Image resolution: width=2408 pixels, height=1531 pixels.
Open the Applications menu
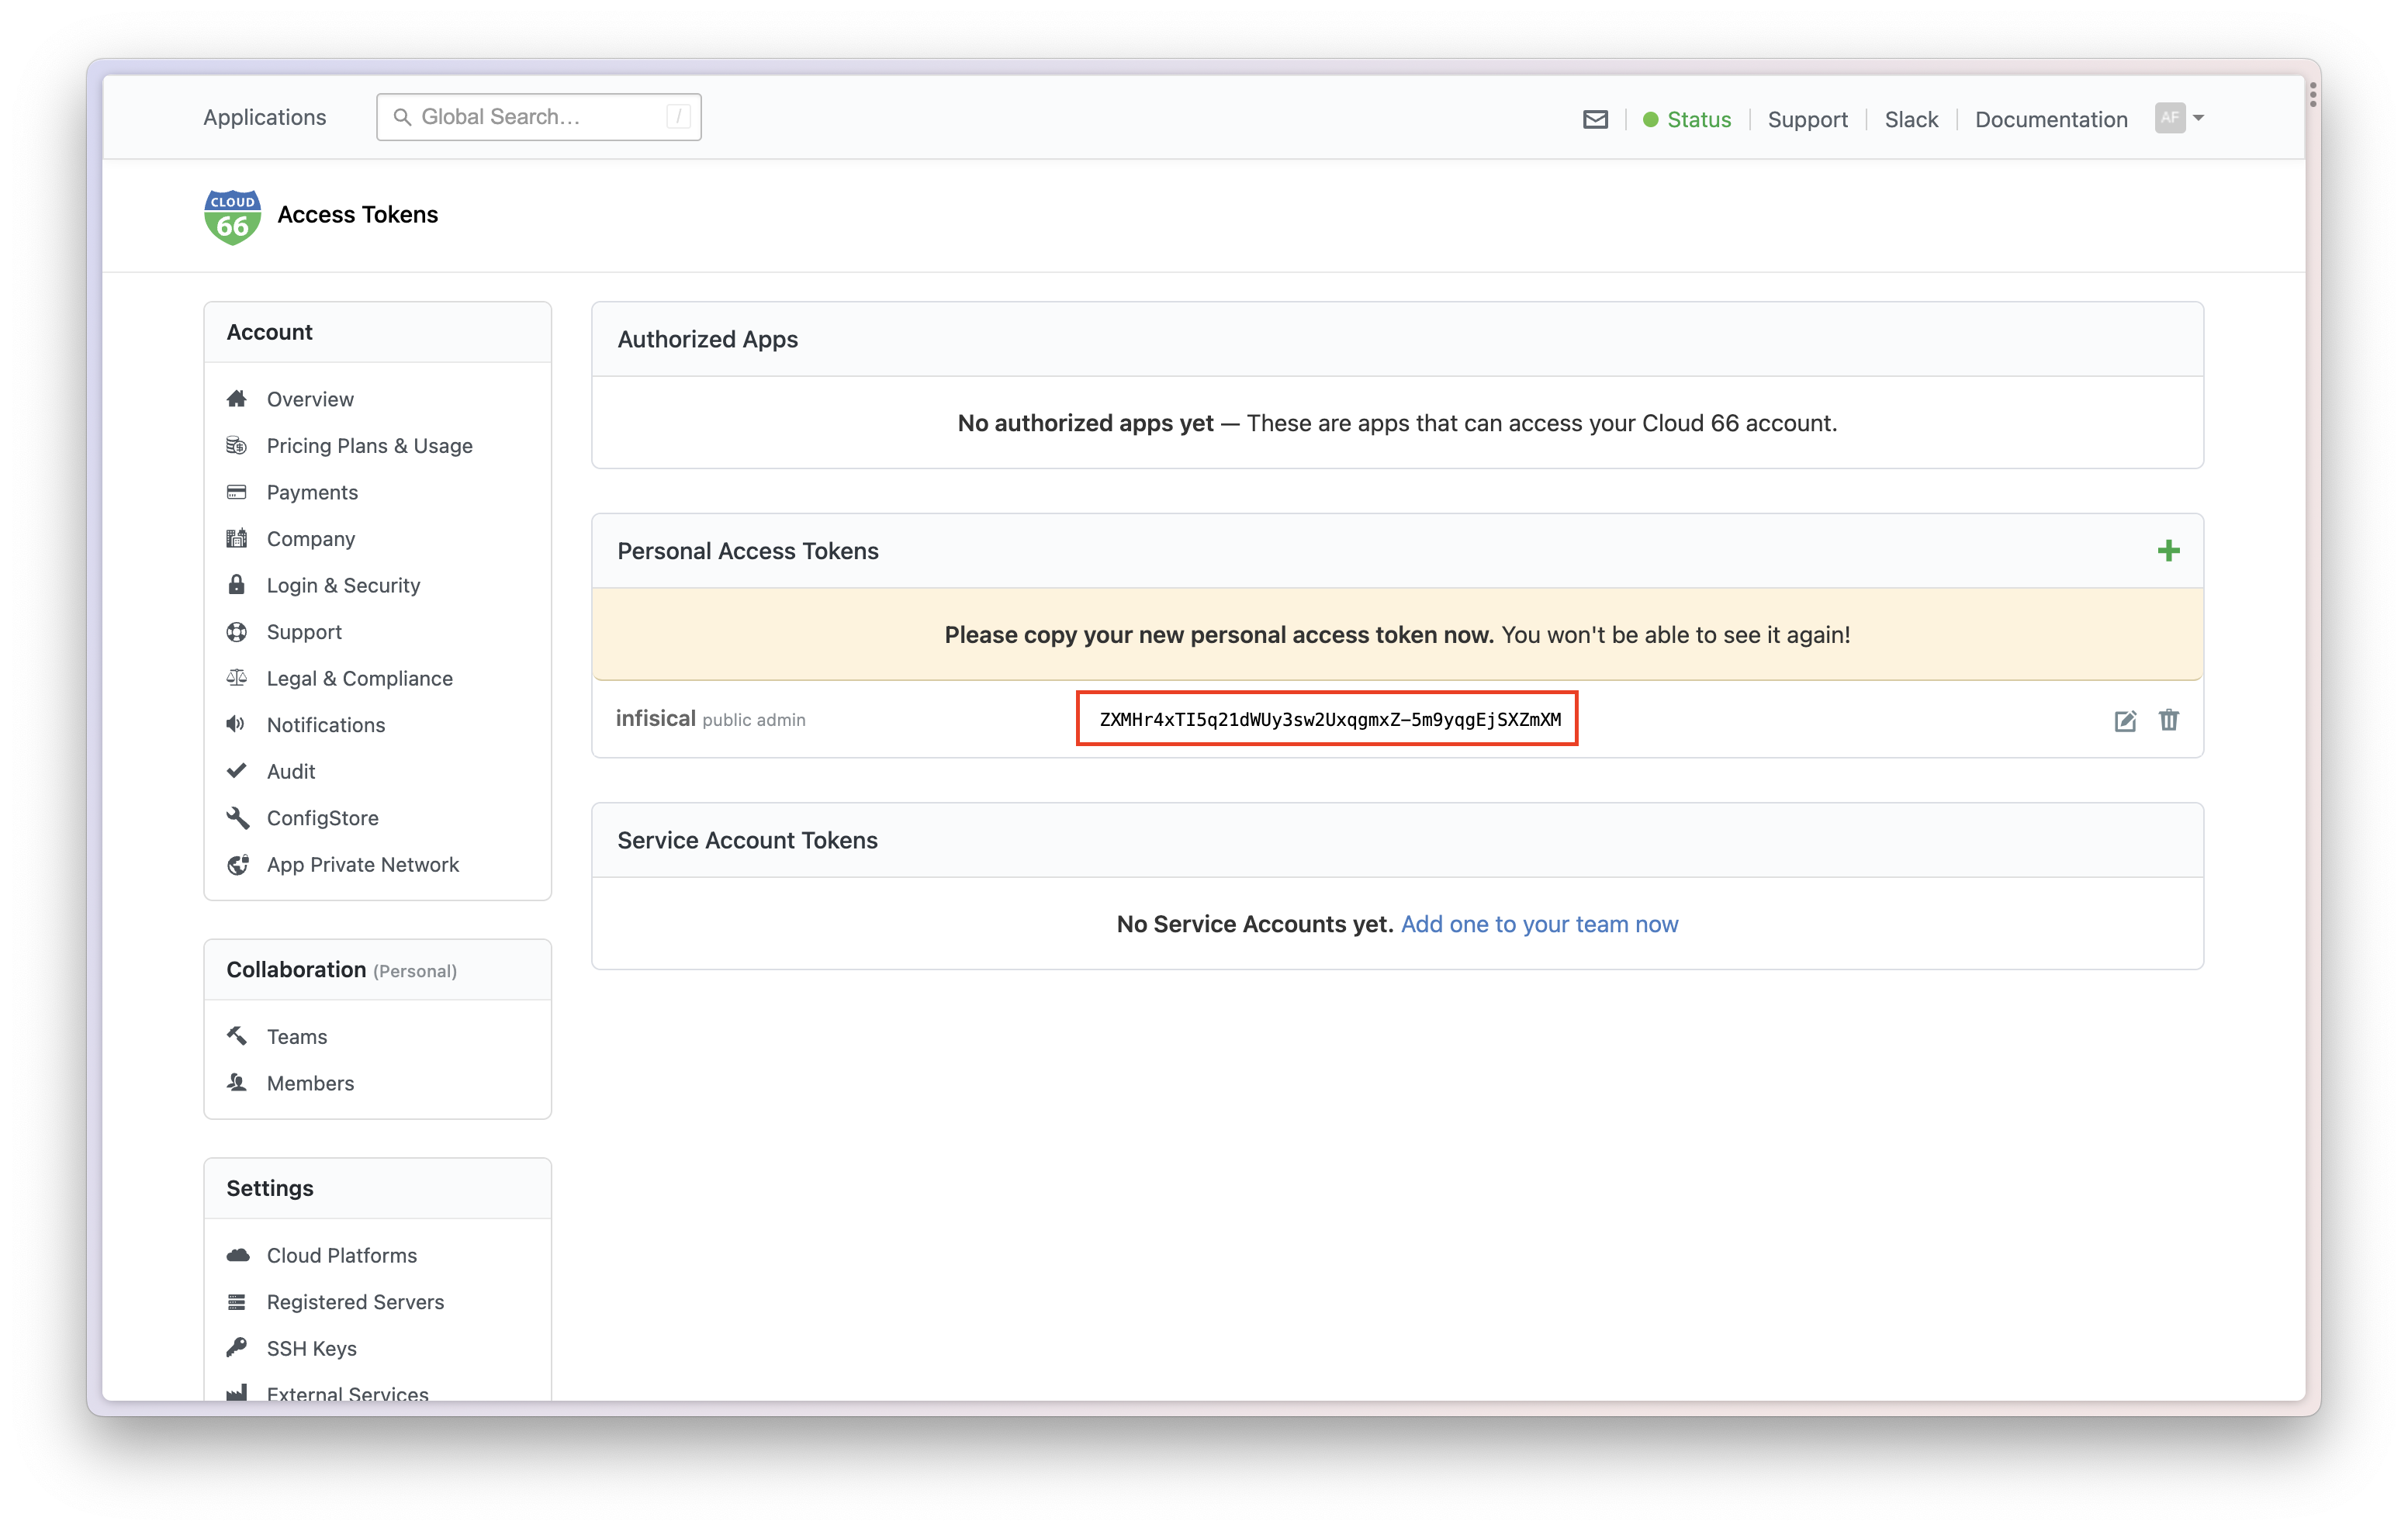pos(264,117)
